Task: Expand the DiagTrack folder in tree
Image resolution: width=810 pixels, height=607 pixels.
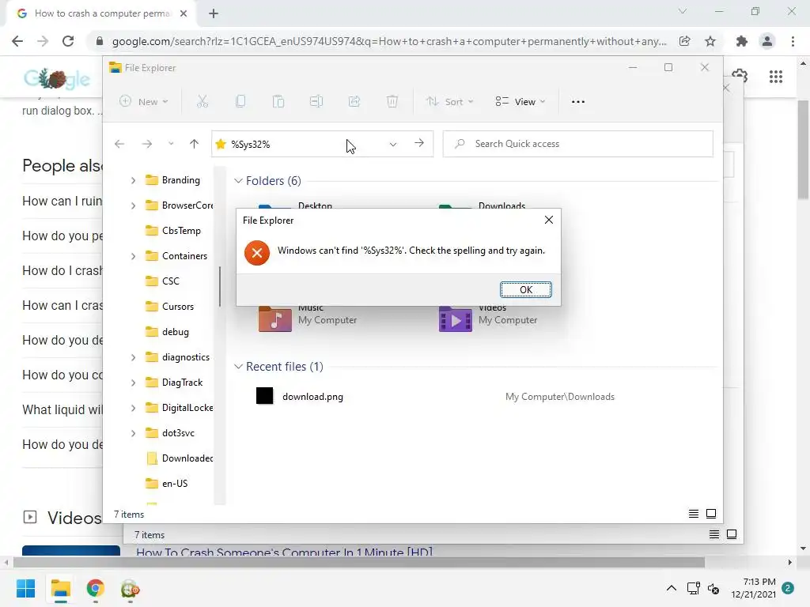Action: coord(133,383)
